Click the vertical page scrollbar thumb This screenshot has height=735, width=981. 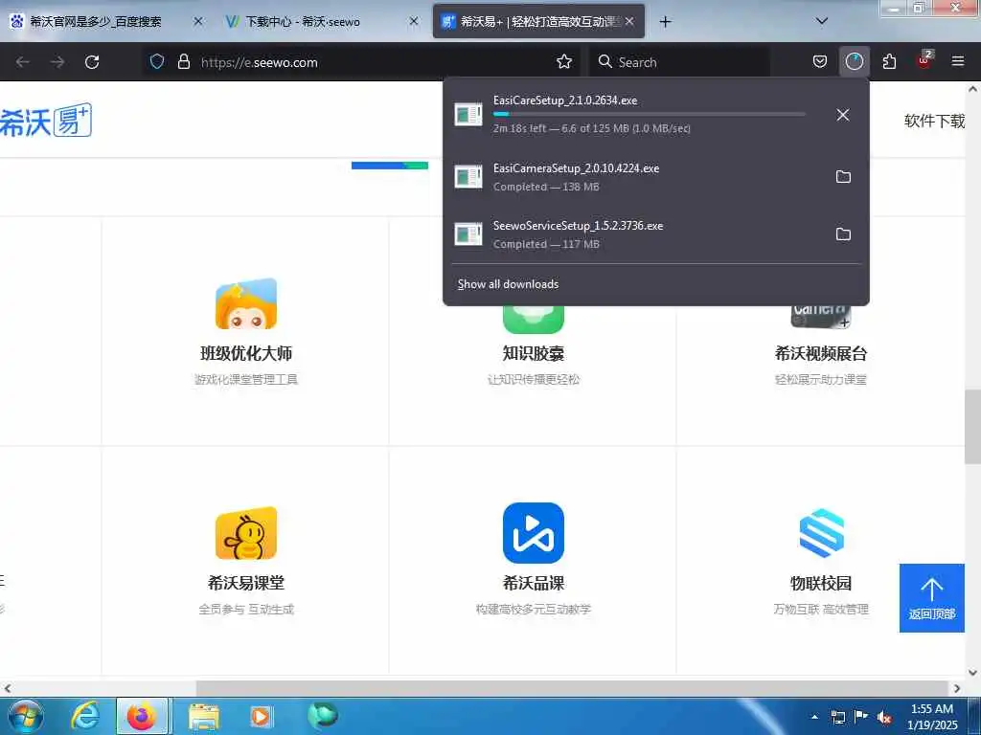(972, 427)
